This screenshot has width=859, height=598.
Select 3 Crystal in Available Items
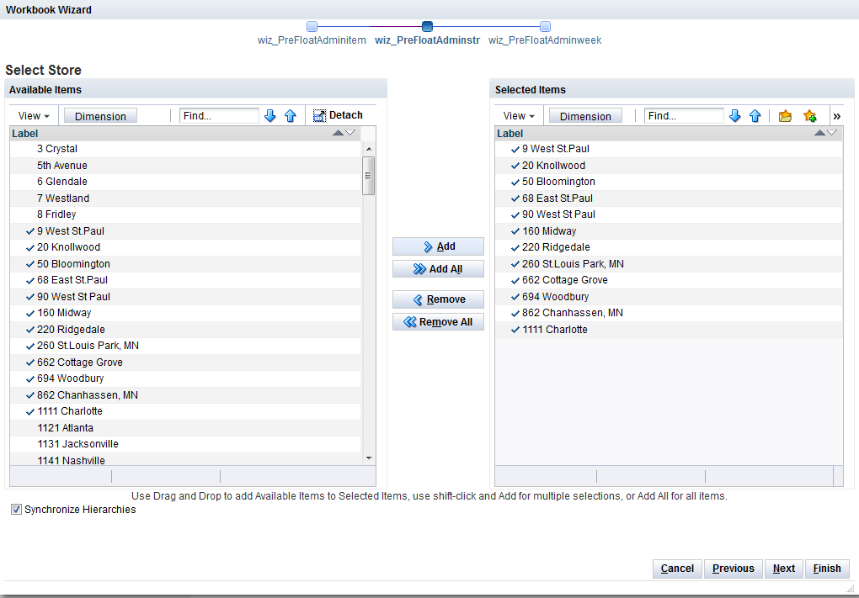(185, 149)
